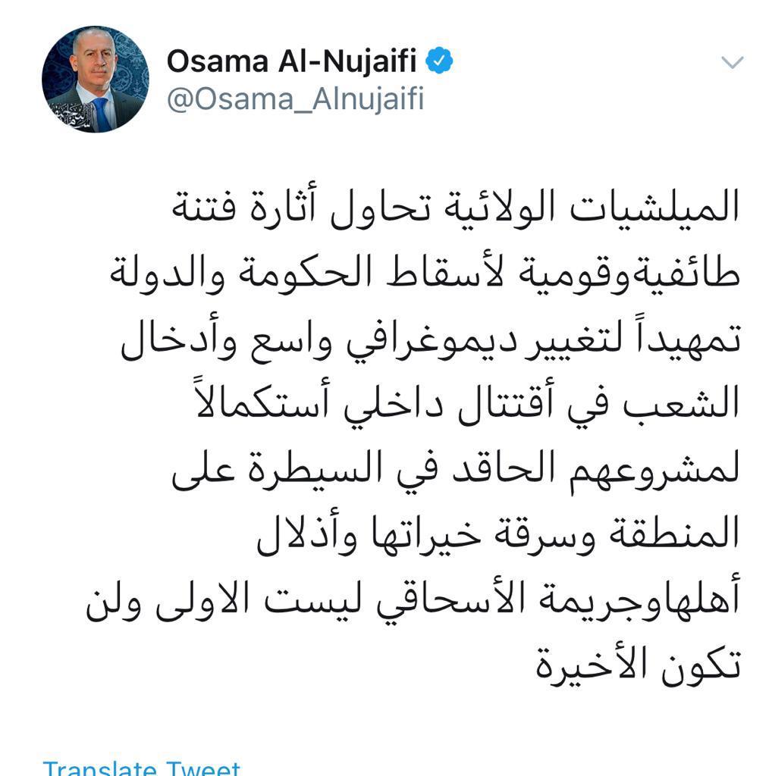Image resolution: width=772 pixels, height=776 pixels.
Task: Visit the @Osama_Alnujaifi handle link
Action: 296,99
